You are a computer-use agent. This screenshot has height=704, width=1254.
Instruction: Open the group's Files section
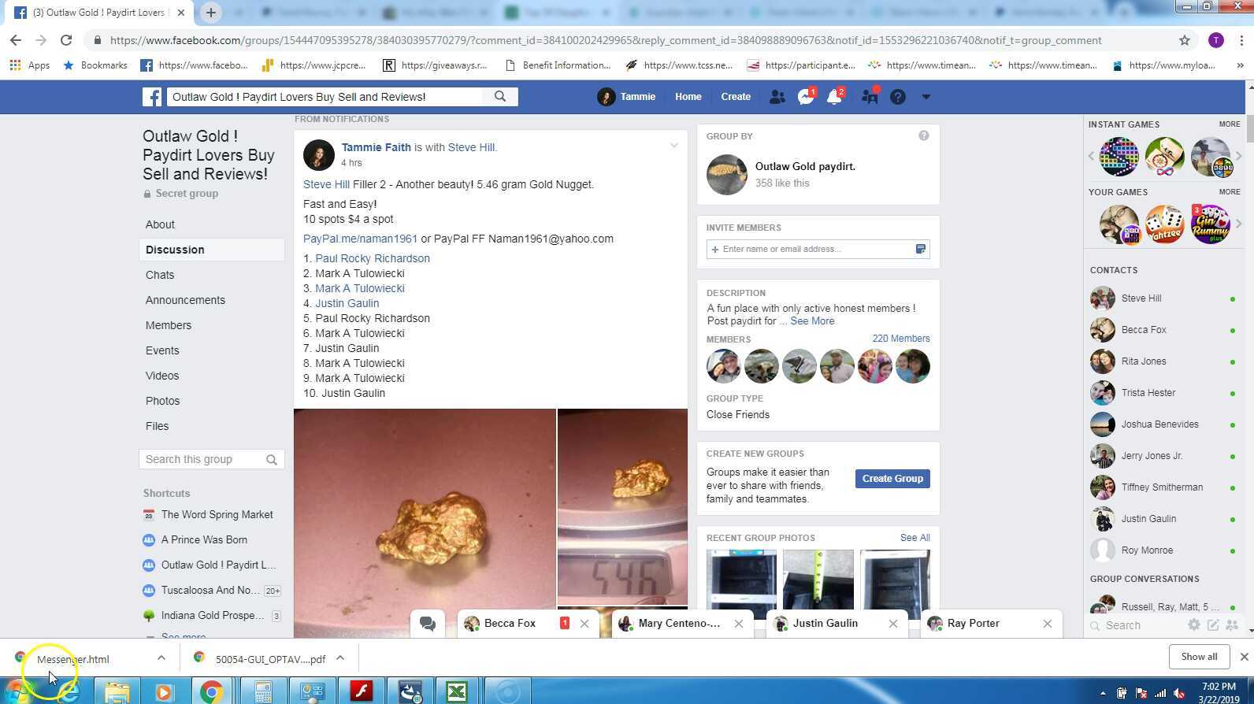(157, 426)
